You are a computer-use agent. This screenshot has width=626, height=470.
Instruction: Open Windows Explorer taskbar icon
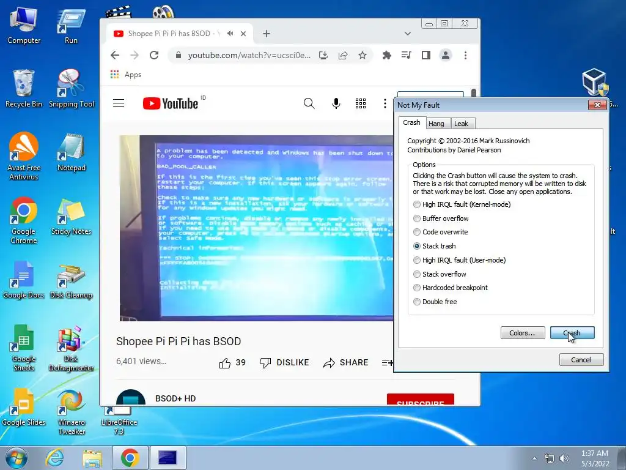92,458
